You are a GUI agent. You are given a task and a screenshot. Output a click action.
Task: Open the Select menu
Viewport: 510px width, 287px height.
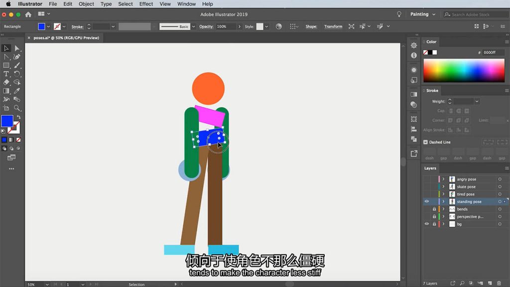pos(125,4)
